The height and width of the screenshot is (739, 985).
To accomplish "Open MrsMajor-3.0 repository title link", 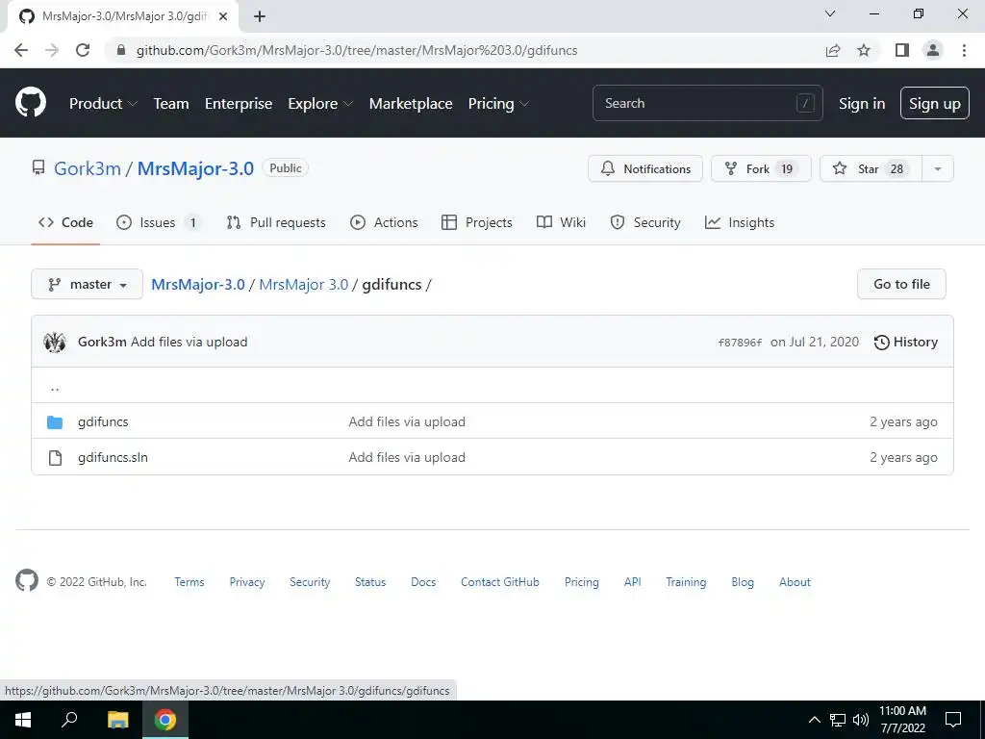I will pyautogui.click(x=195, y=168).
